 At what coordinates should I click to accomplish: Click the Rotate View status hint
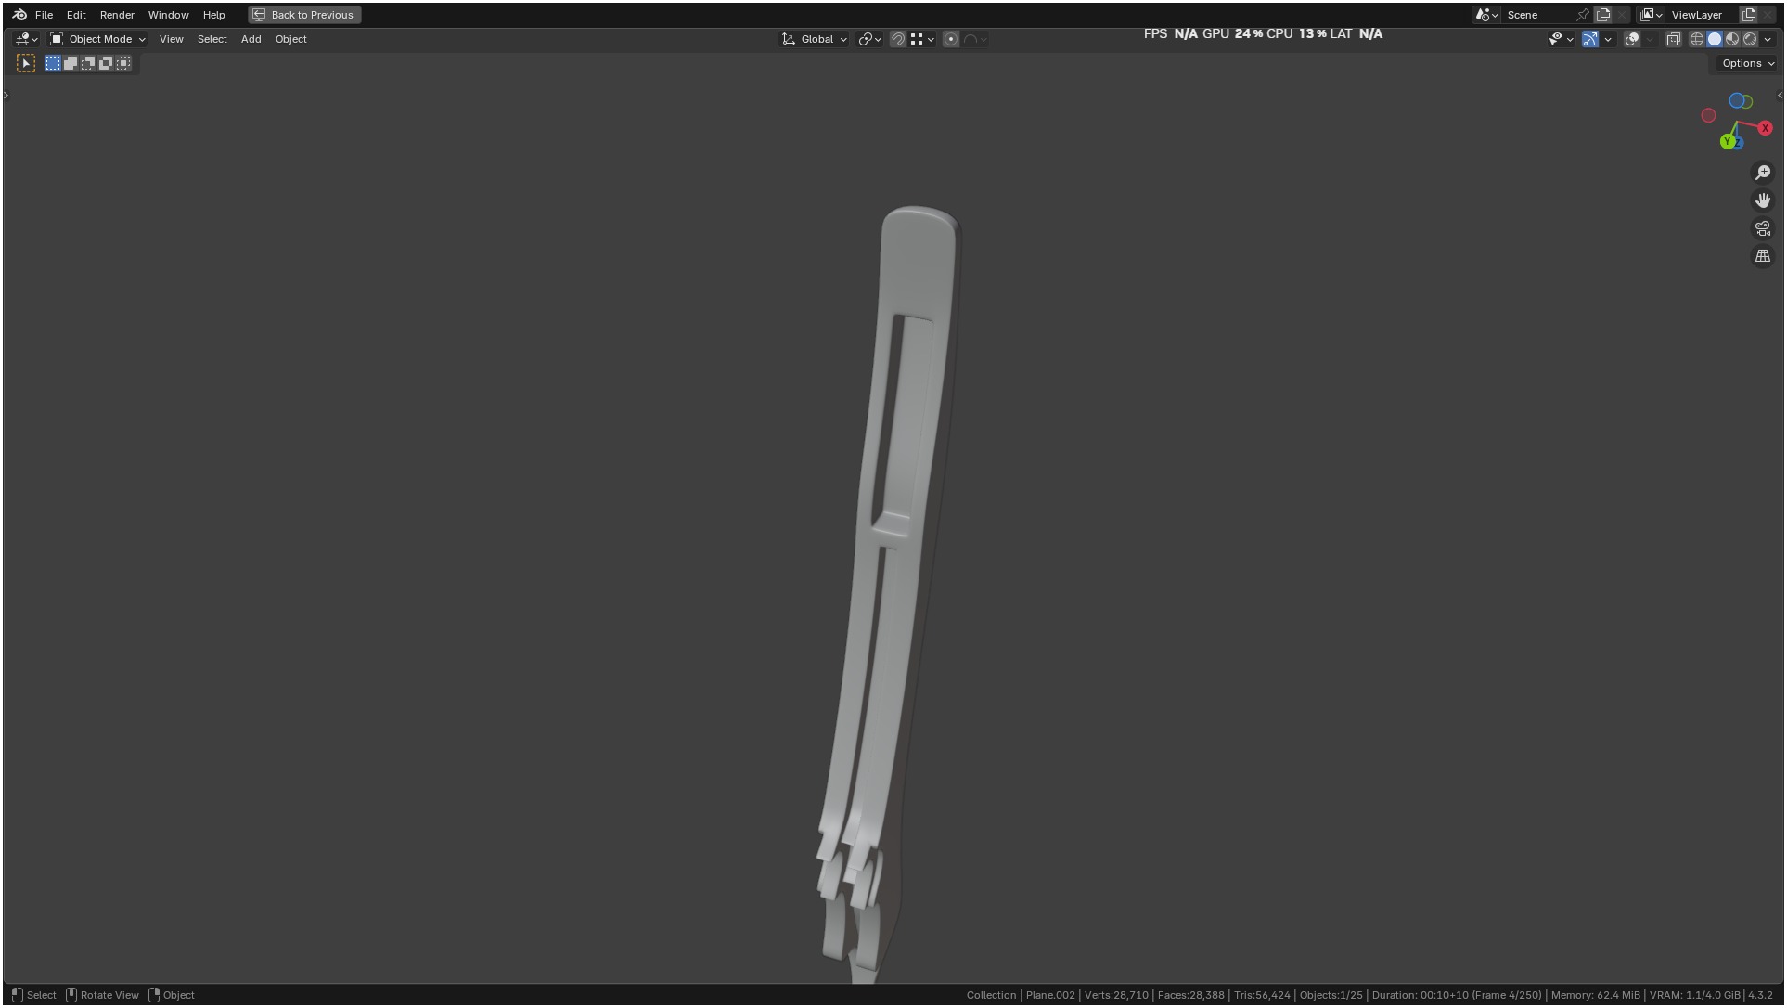tap(102, 995)
